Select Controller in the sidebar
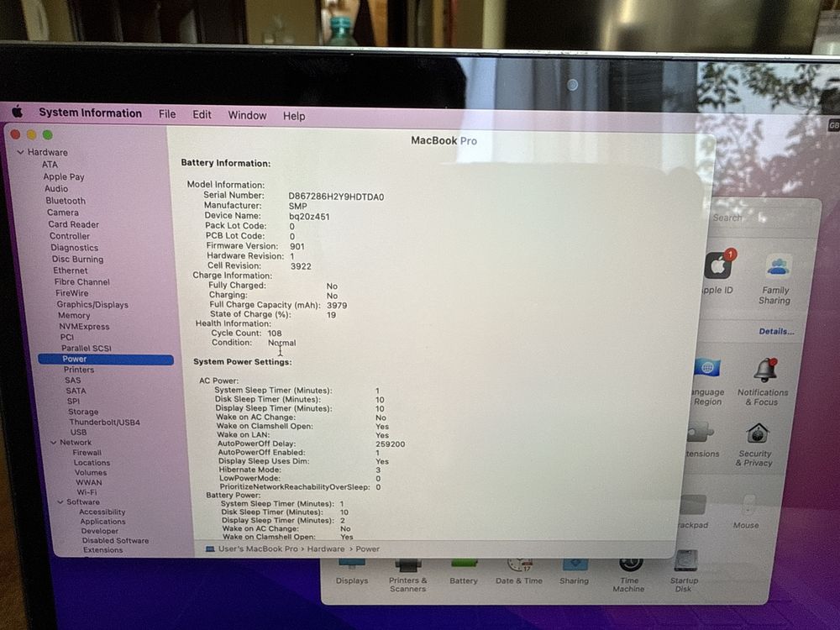The image size is (840, 630). click(70, 236)
